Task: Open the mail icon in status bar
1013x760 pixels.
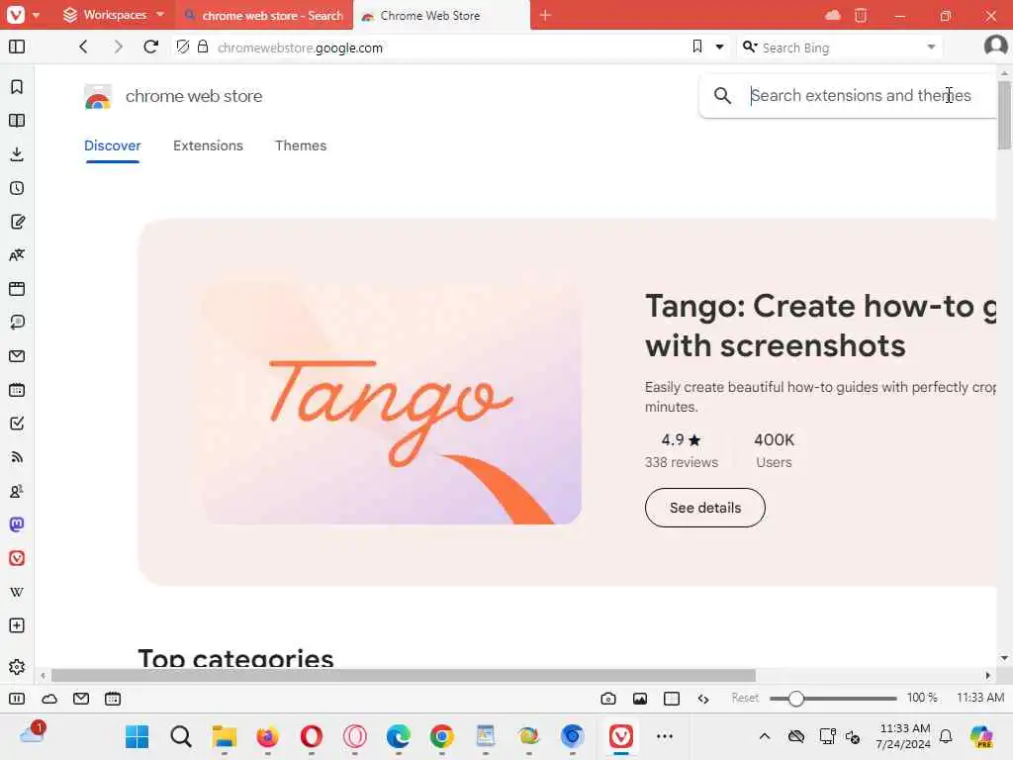Action: (x=81, y=699)
